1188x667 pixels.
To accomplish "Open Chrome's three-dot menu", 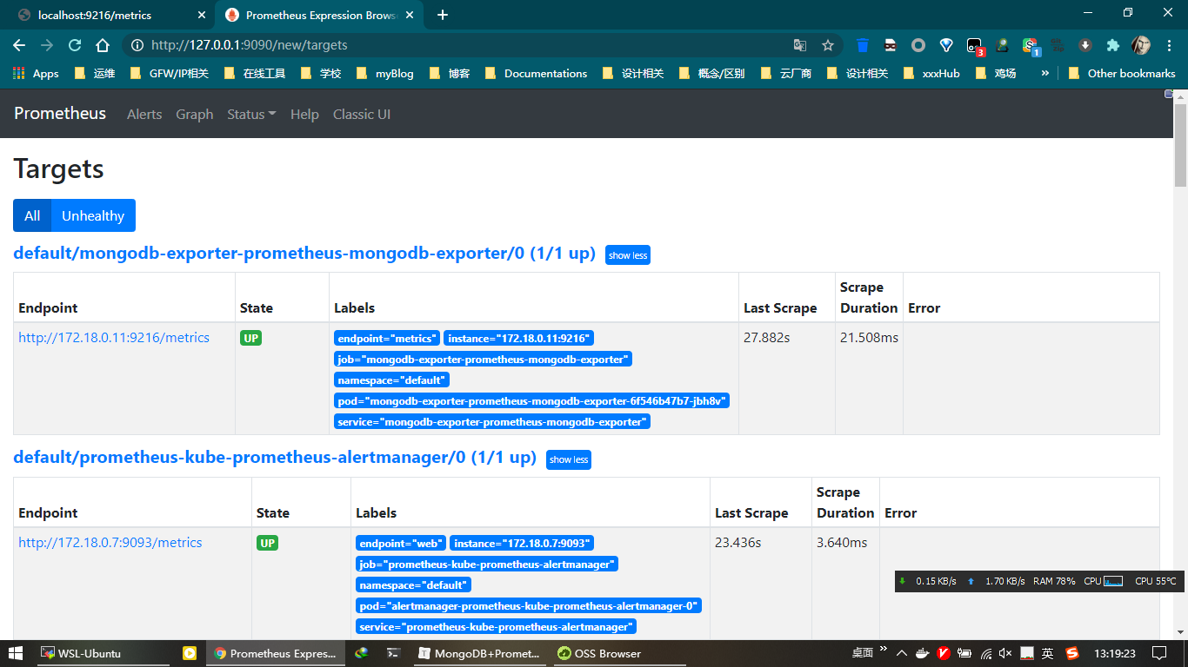I will pos(1169,45).
